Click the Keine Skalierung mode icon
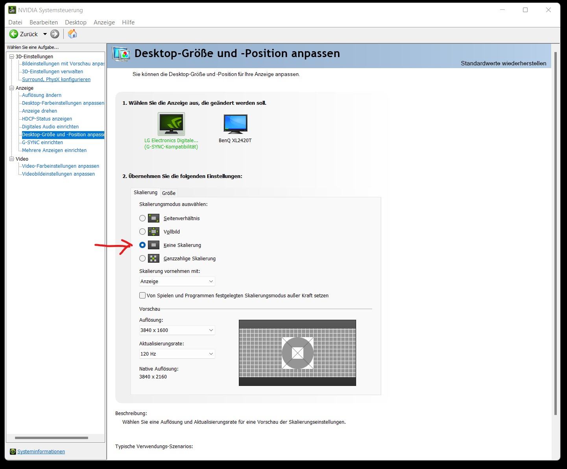The image size is (567, 469). tap(153, 245)
